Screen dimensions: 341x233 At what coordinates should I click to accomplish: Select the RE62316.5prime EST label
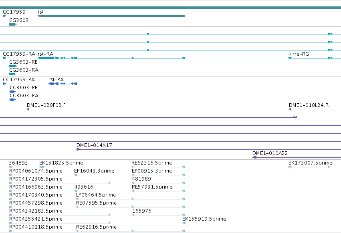pyautogui.click(x=151, y=163)
